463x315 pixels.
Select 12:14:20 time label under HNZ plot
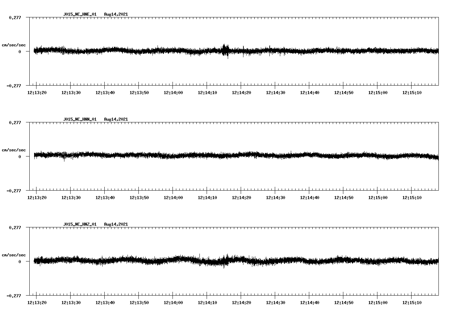[x=241, y=302]
